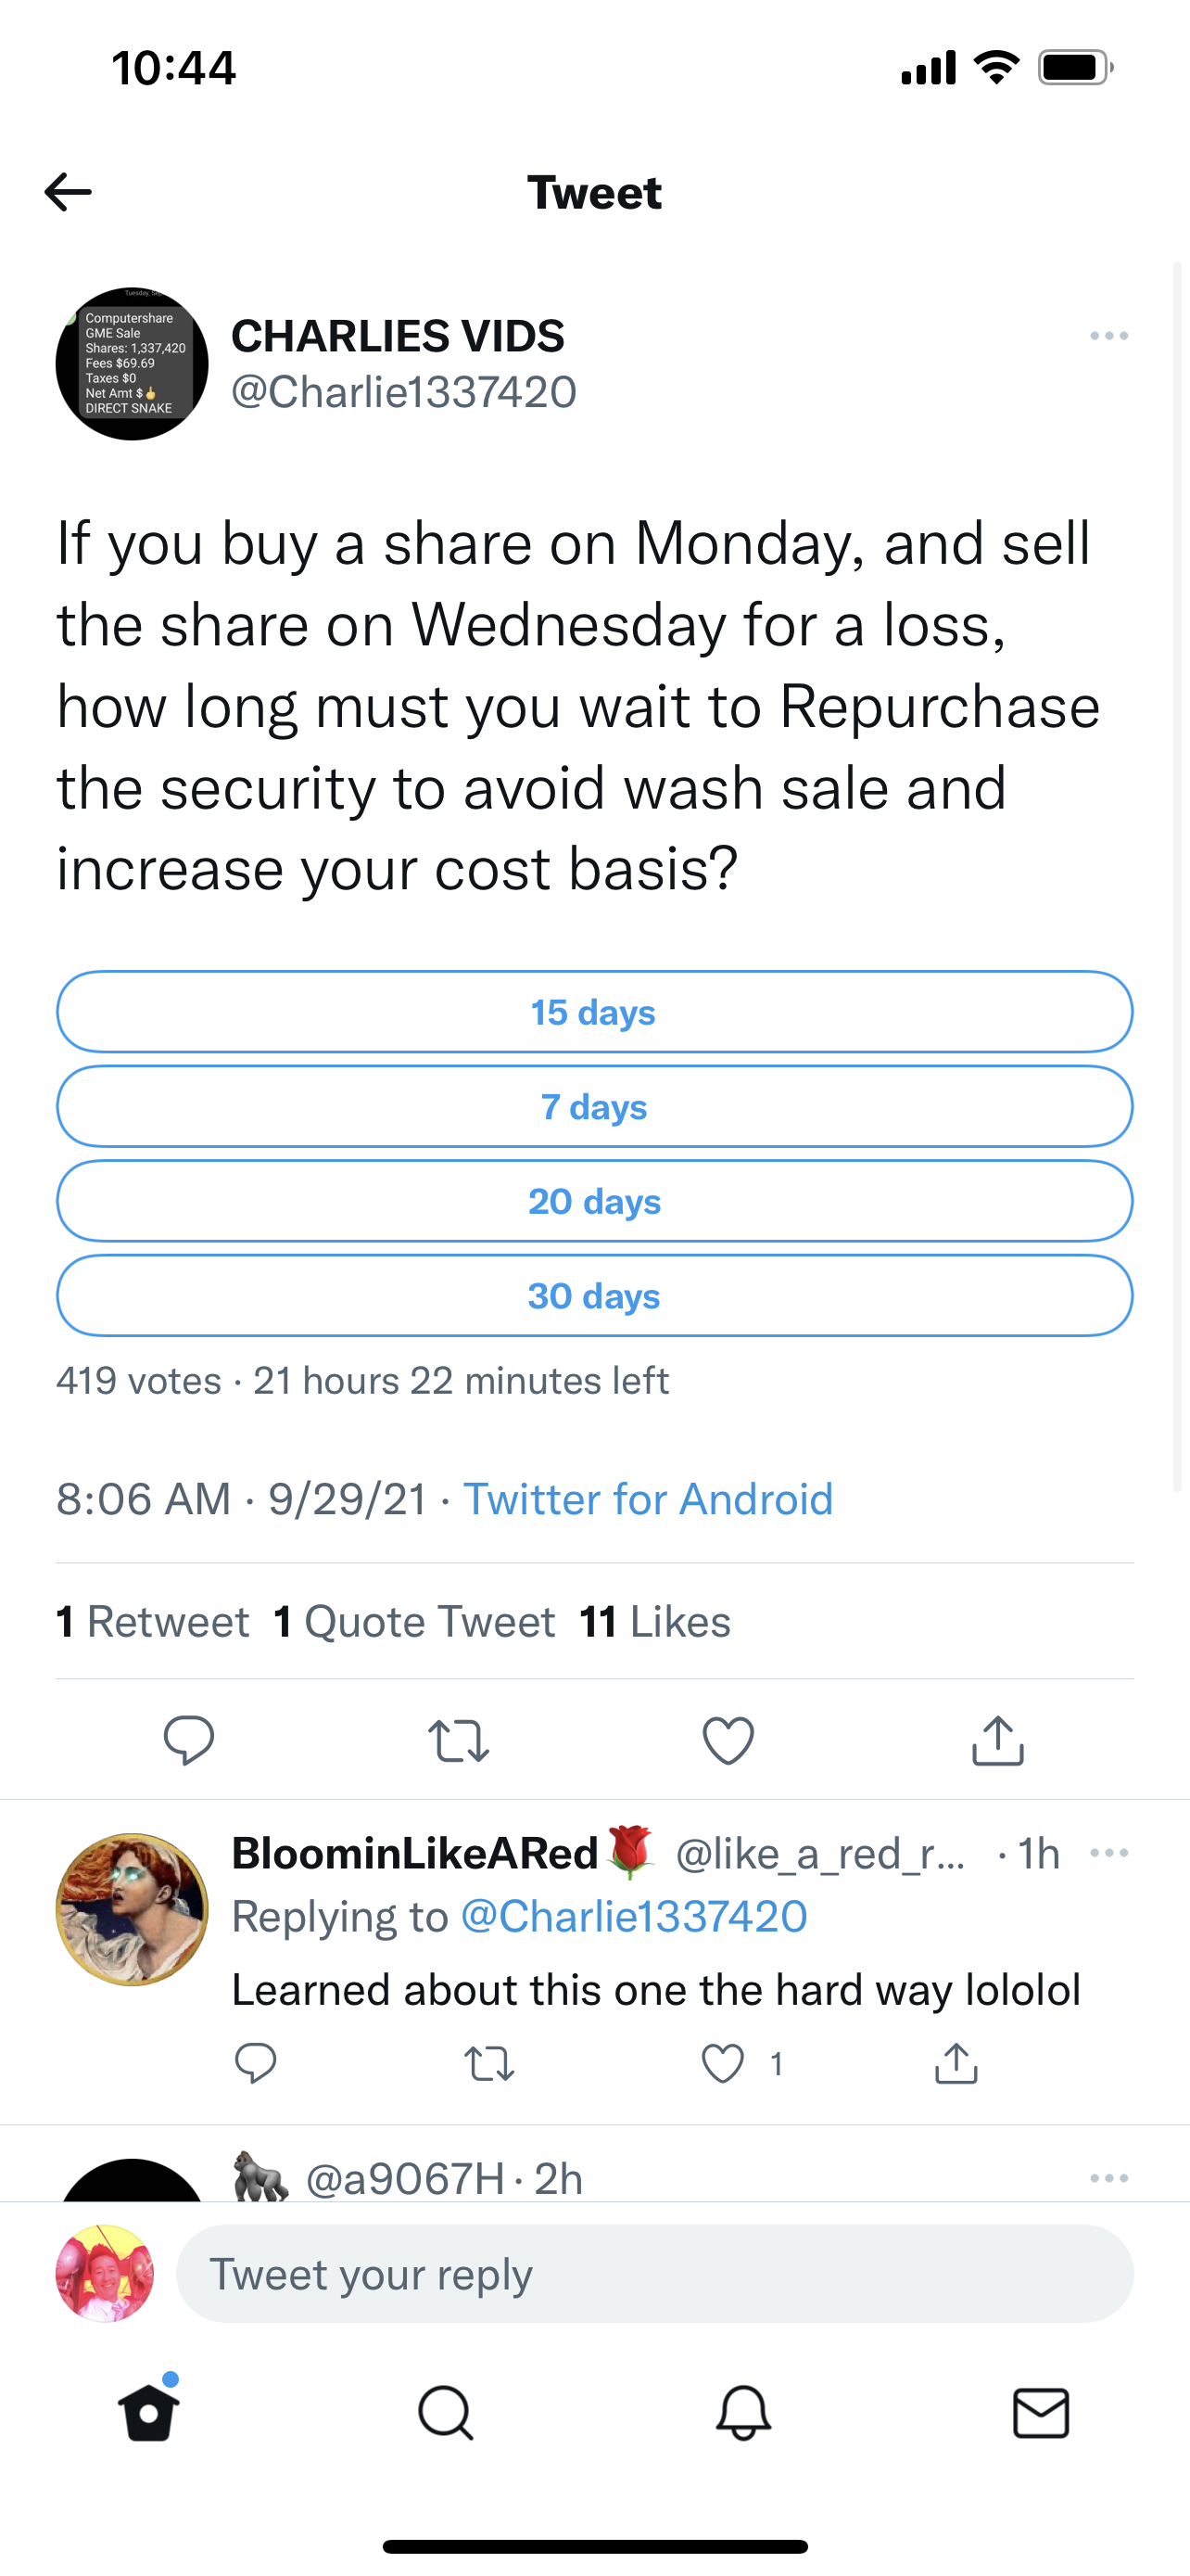Expand options menu for @a9067H reply
1190x2576 pixels.
1109,2178
